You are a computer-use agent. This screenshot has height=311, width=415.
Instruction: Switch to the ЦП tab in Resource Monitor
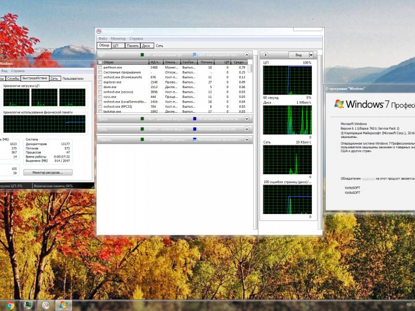tap(118, 46)
